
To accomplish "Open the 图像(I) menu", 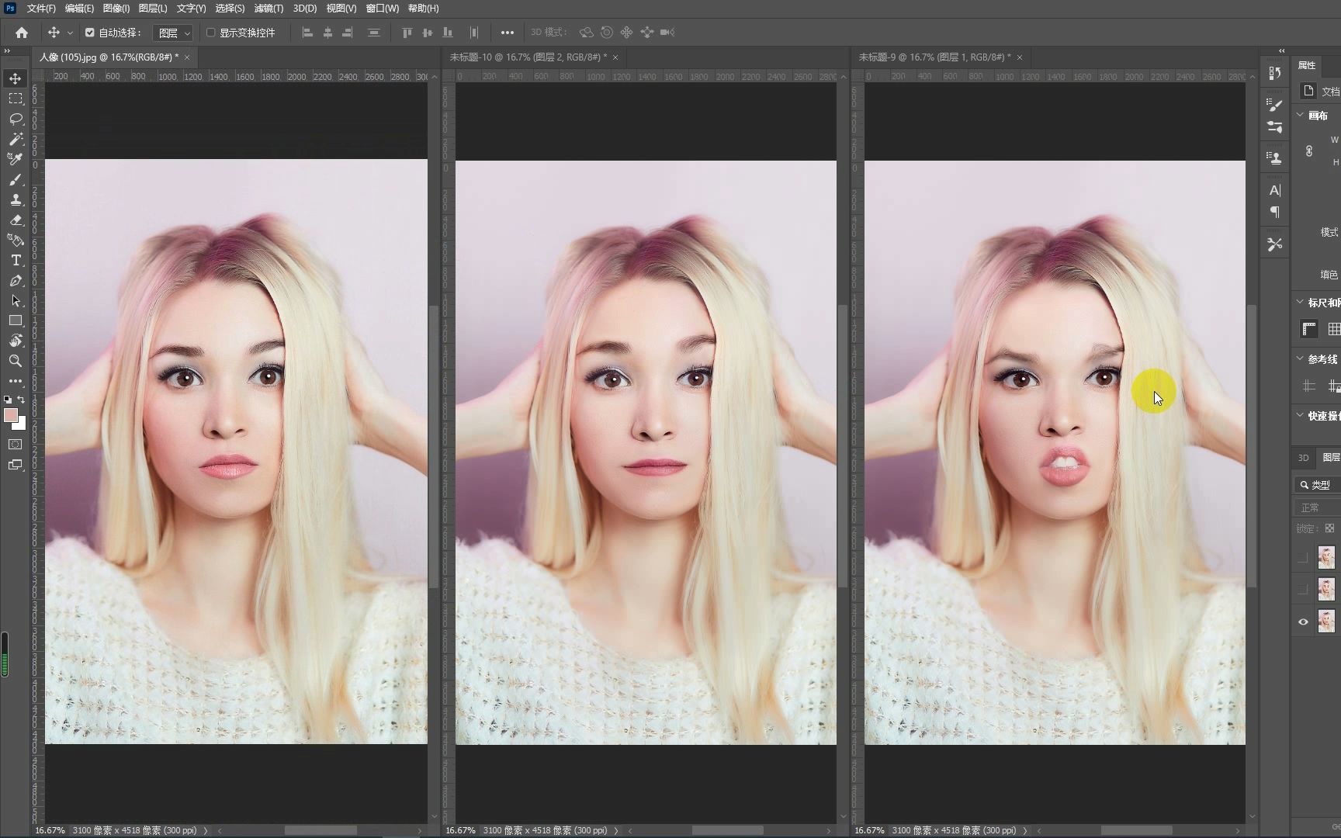I will coord(116,9).
